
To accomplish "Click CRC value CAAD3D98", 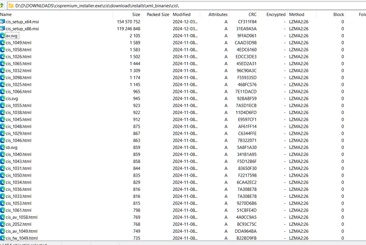I will (x=246, y=43).
